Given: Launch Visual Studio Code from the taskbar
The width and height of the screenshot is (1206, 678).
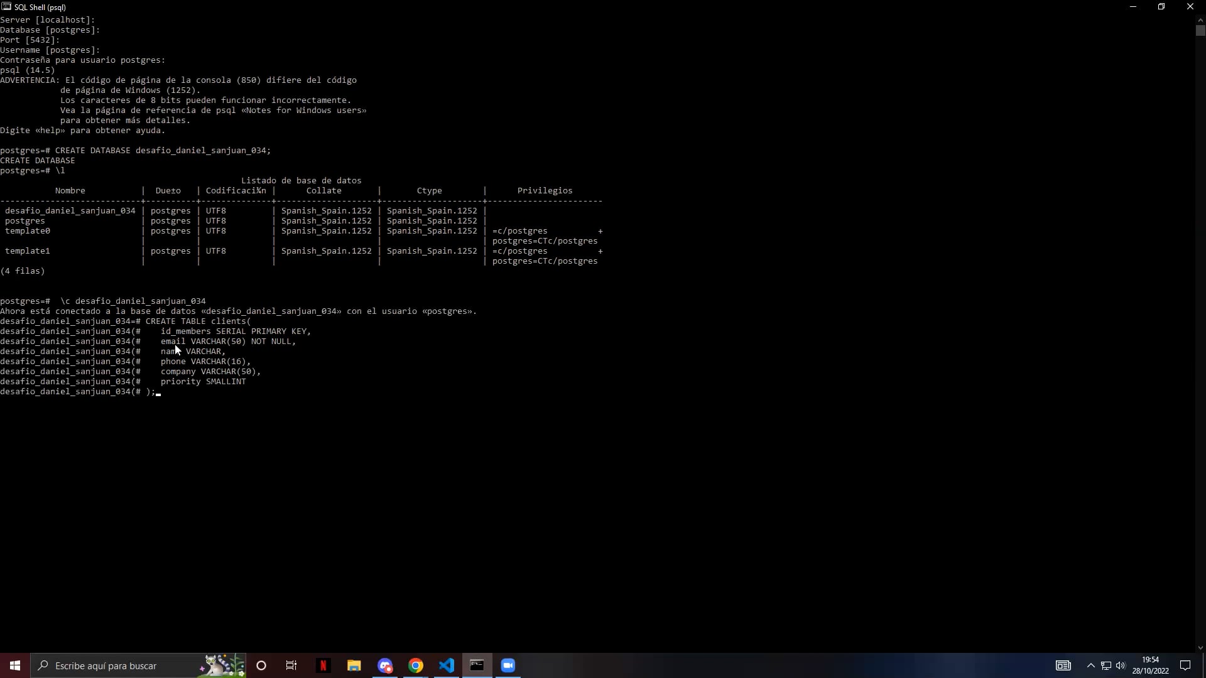Looking at the screenshot, I should (x=447, y=665).
